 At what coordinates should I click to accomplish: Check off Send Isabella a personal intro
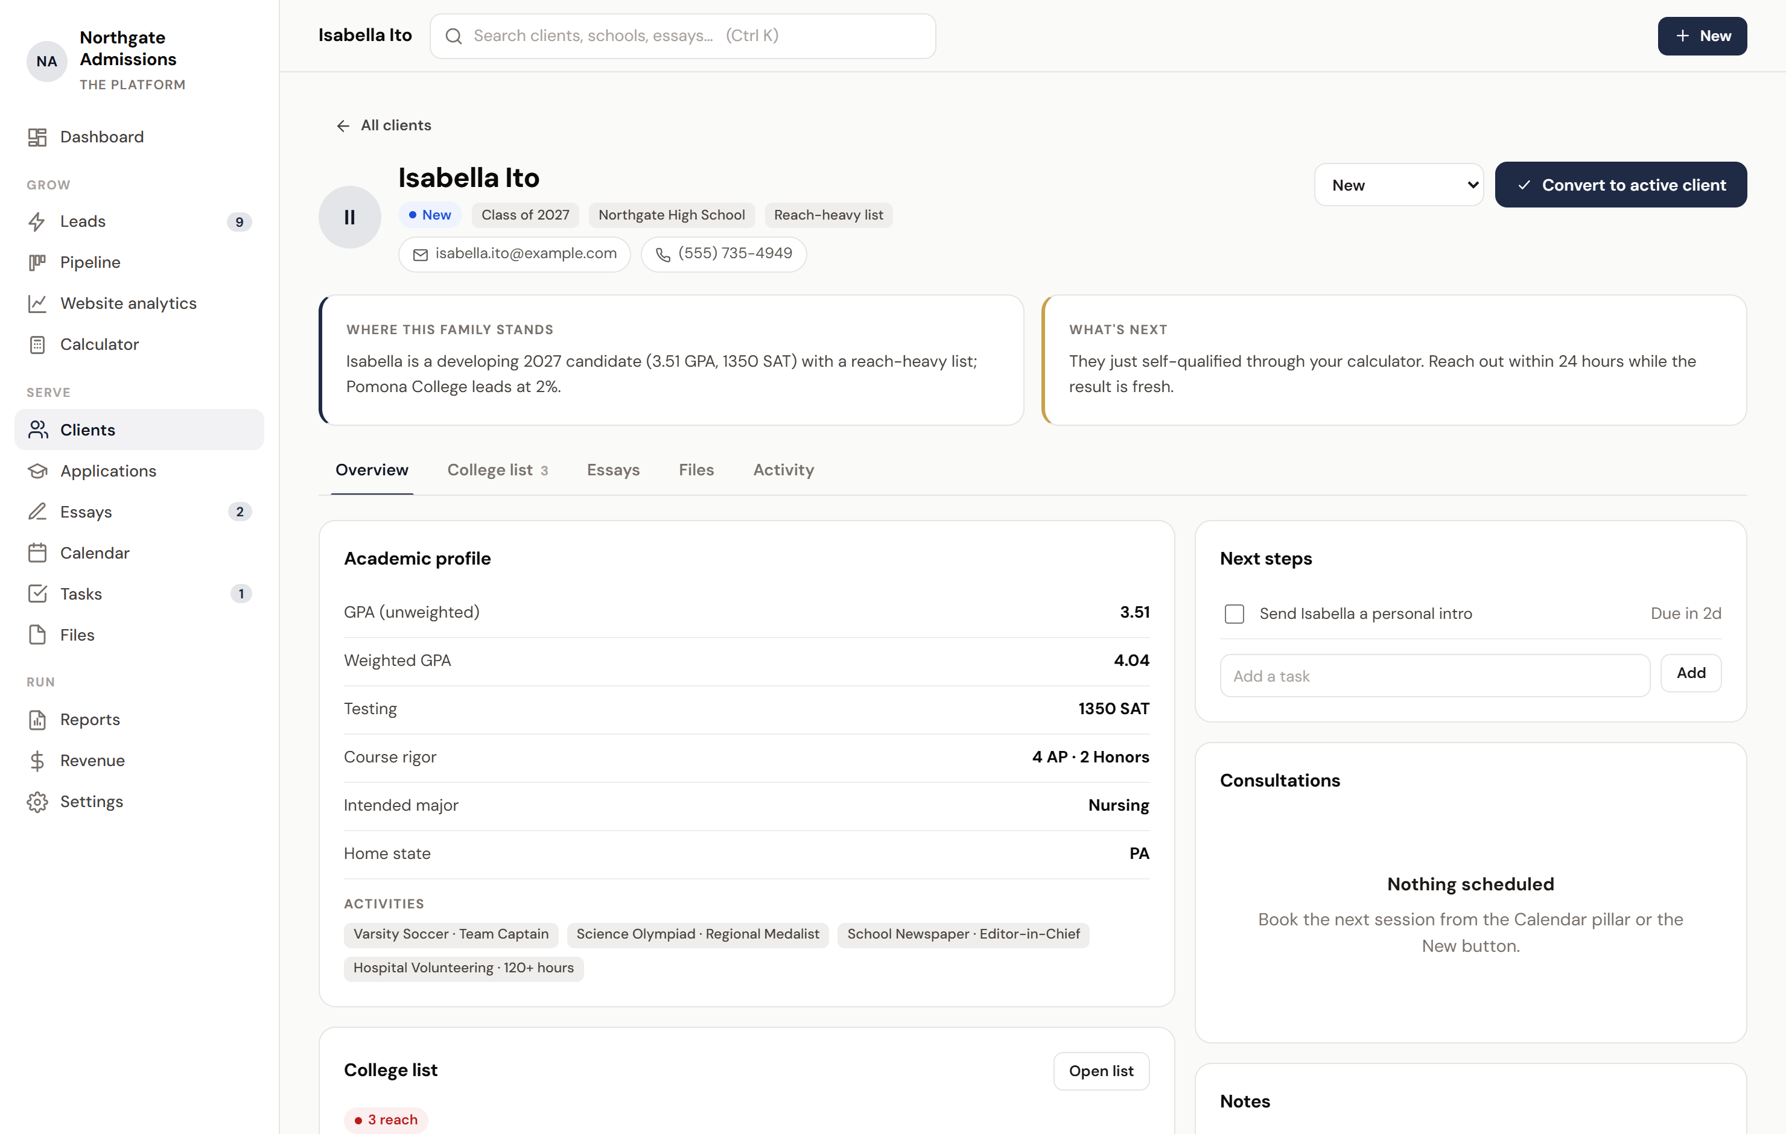[x=1234, y=614]
